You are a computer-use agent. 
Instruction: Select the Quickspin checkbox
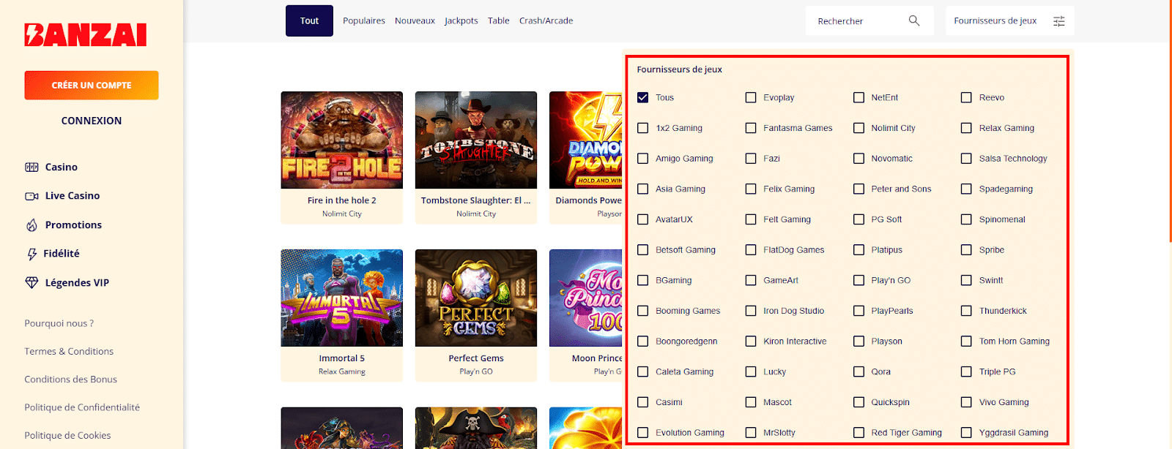(x=858, y=402)
